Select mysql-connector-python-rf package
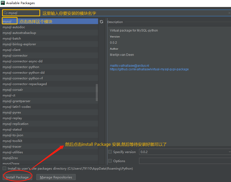231x182 pixels. click(50, 78)
